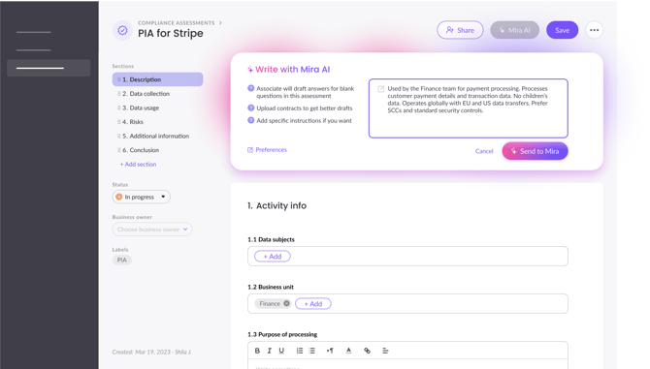Insert a bulleted list in the editor
The height and width of the screenshot is (369, 650).
point(312,351)
